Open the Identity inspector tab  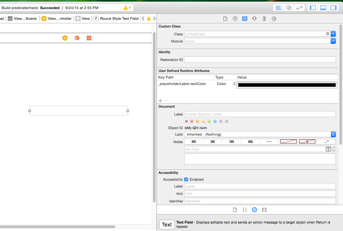[245, 19]
